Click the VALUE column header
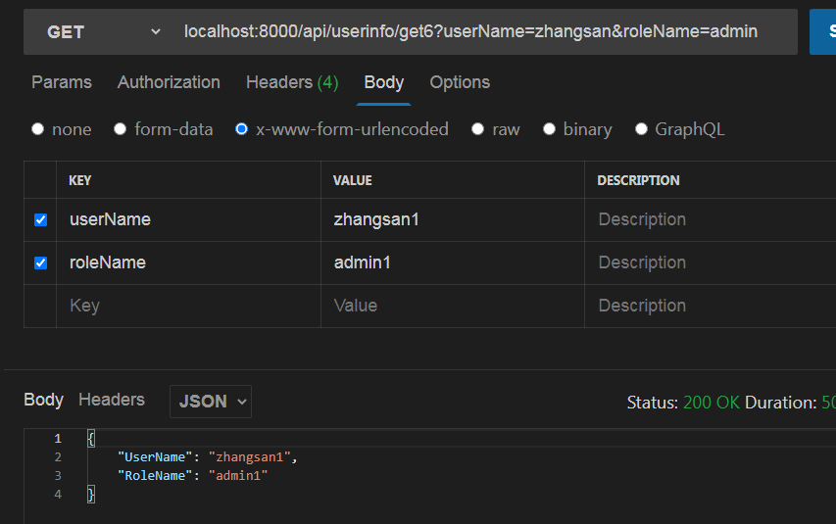 tap(353, 180)
